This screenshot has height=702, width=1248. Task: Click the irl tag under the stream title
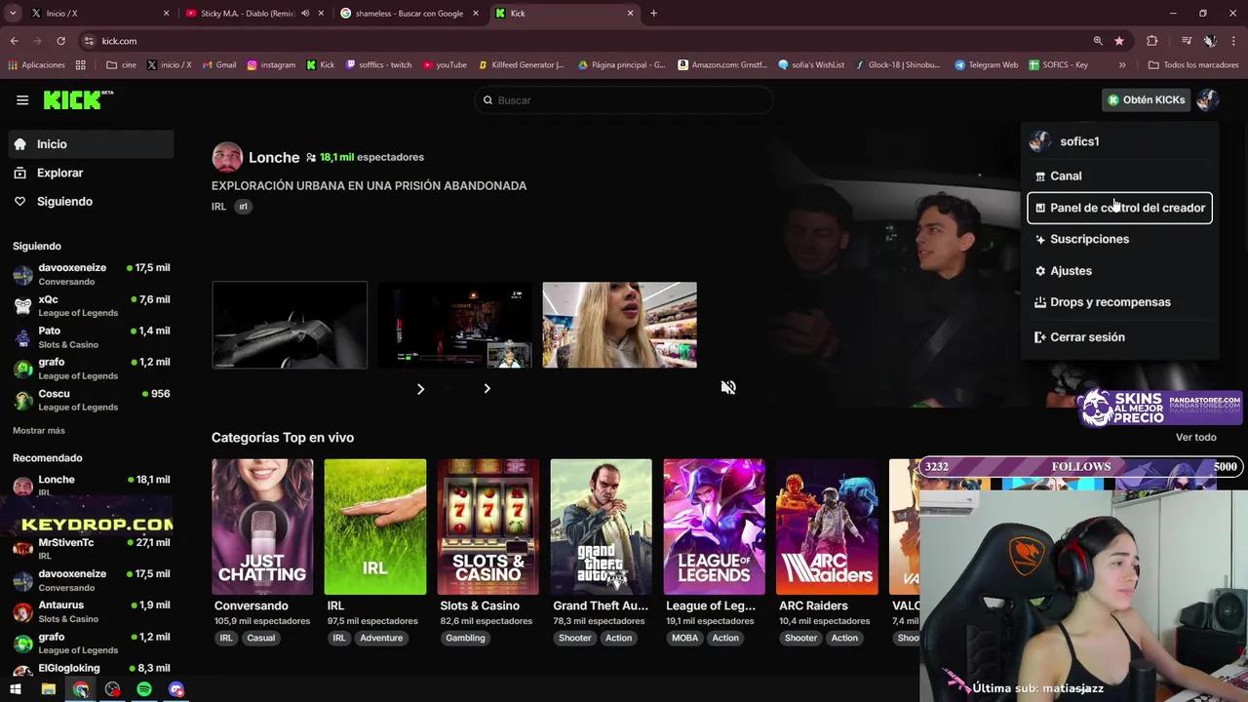point(243,207)
